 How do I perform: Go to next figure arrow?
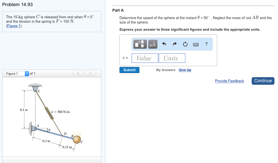[90, 73]
